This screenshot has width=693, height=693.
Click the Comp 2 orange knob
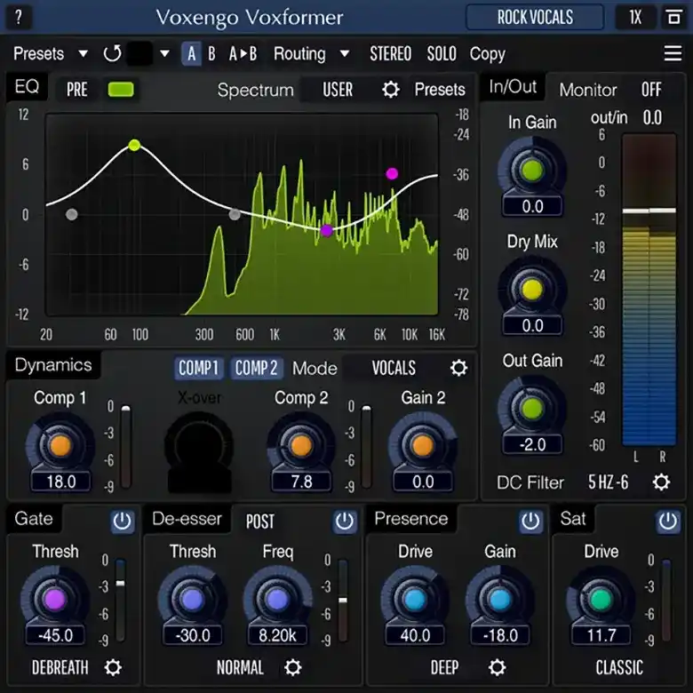click(x=301, y=445)
